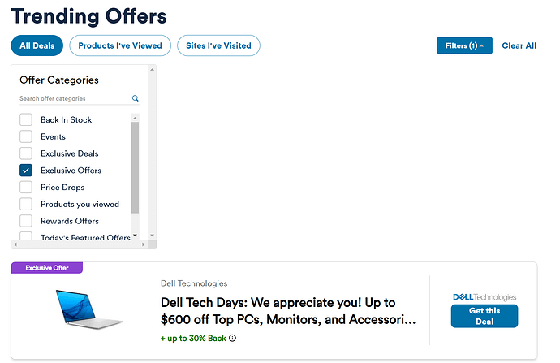The height and width of the screenshot is (363, 560).
Task: Click the Exclusive Offer purple badge
Action: pyautogui.click(x=47, y=267)
